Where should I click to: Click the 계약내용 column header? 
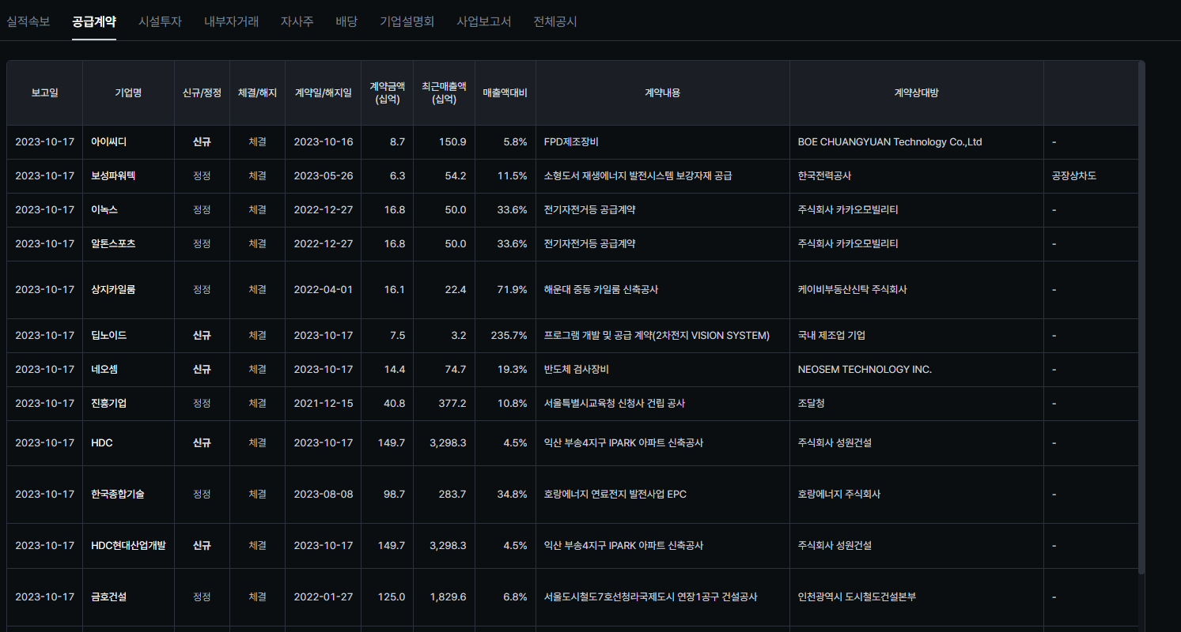click(x=662, y=92)
